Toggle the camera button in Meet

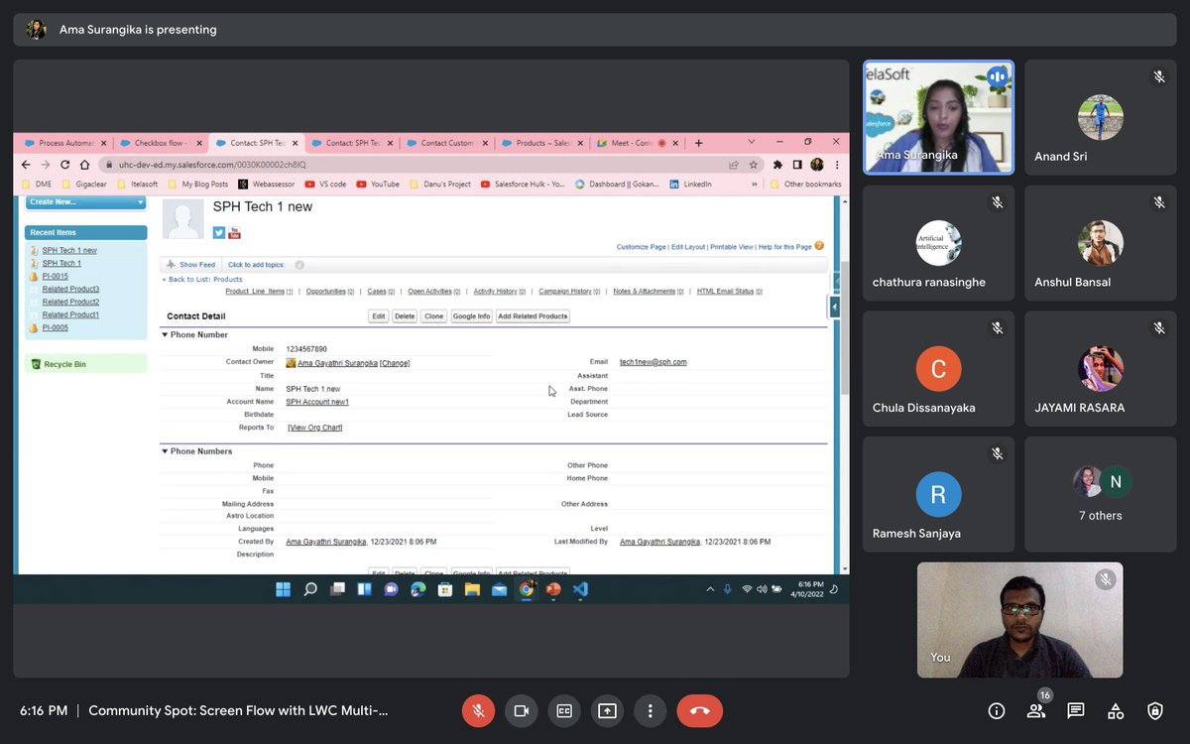[521, 710]
